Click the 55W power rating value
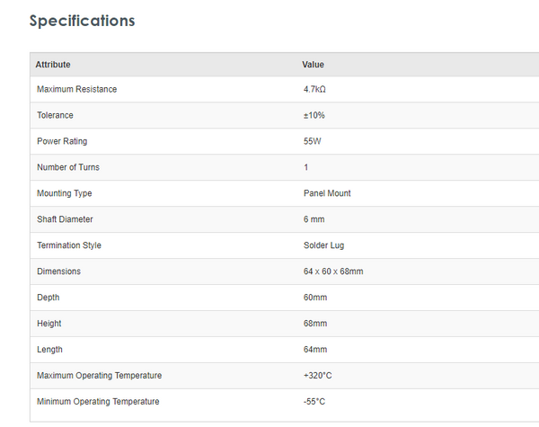The height and width of the screenshot is (427, 539). 313,142
